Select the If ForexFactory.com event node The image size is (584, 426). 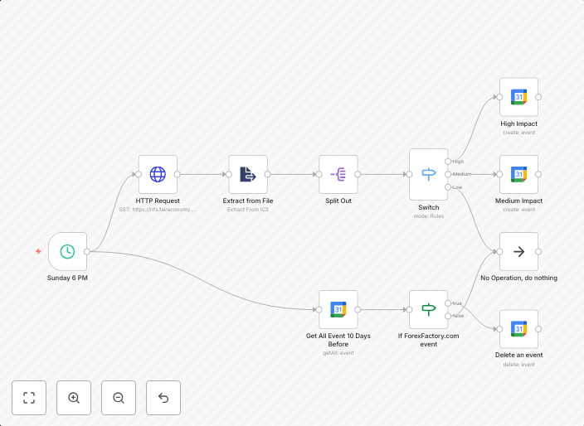pyautogui.click(x=428, y=309)
